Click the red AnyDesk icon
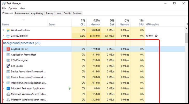Viewport: 189px width, 104px height. [8, 49]
